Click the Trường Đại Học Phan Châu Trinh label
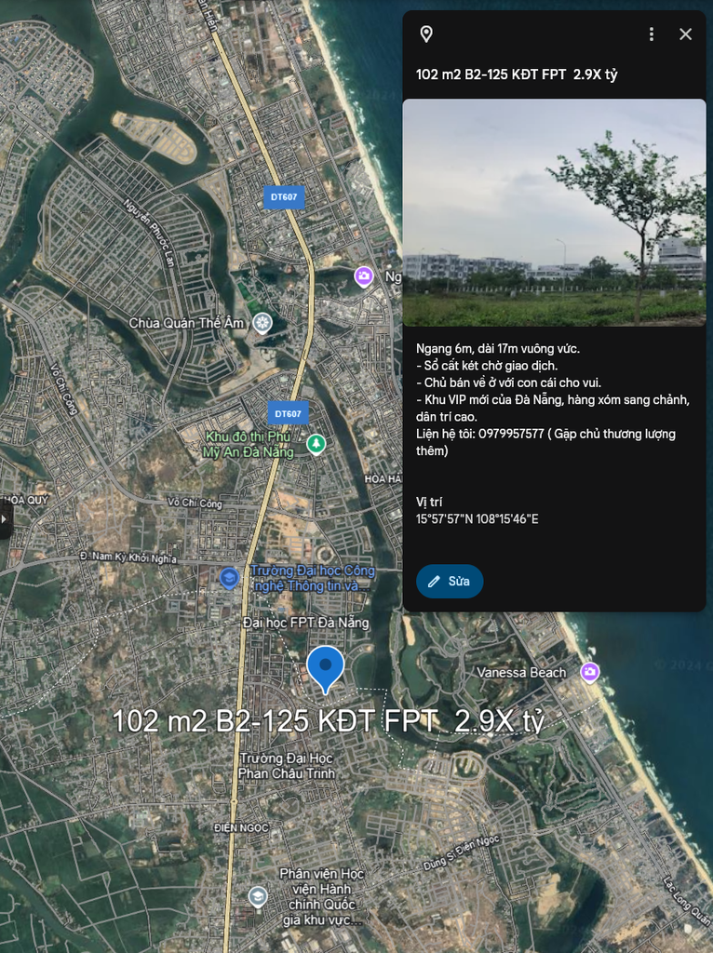Viewport: 713px width, 953px height. 287,766
